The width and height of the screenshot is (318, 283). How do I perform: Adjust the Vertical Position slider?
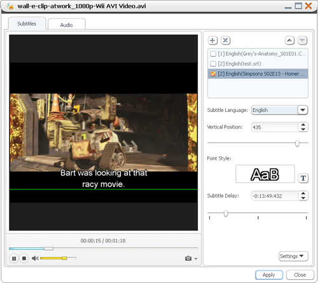[x=297, y=144]
